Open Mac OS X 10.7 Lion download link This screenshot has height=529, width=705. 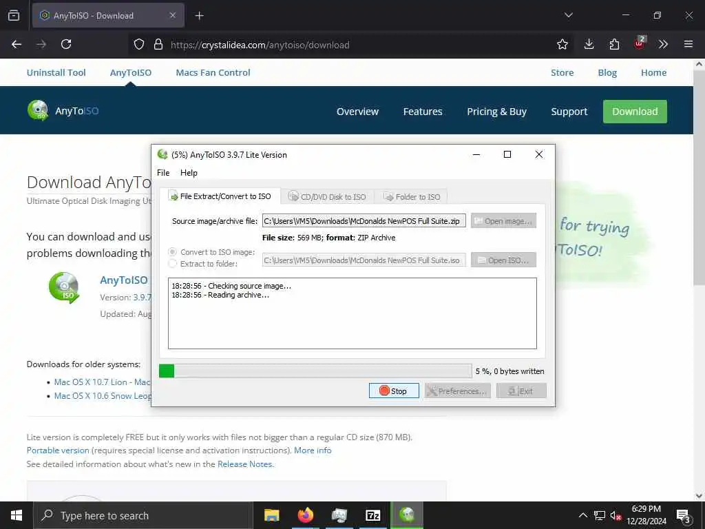pyautogui.click(x=103, y=382)
